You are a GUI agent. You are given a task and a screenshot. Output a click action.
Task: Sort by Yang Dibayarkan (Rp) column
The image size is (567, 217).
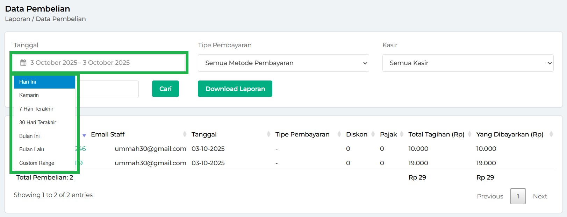tap(551, 134)
